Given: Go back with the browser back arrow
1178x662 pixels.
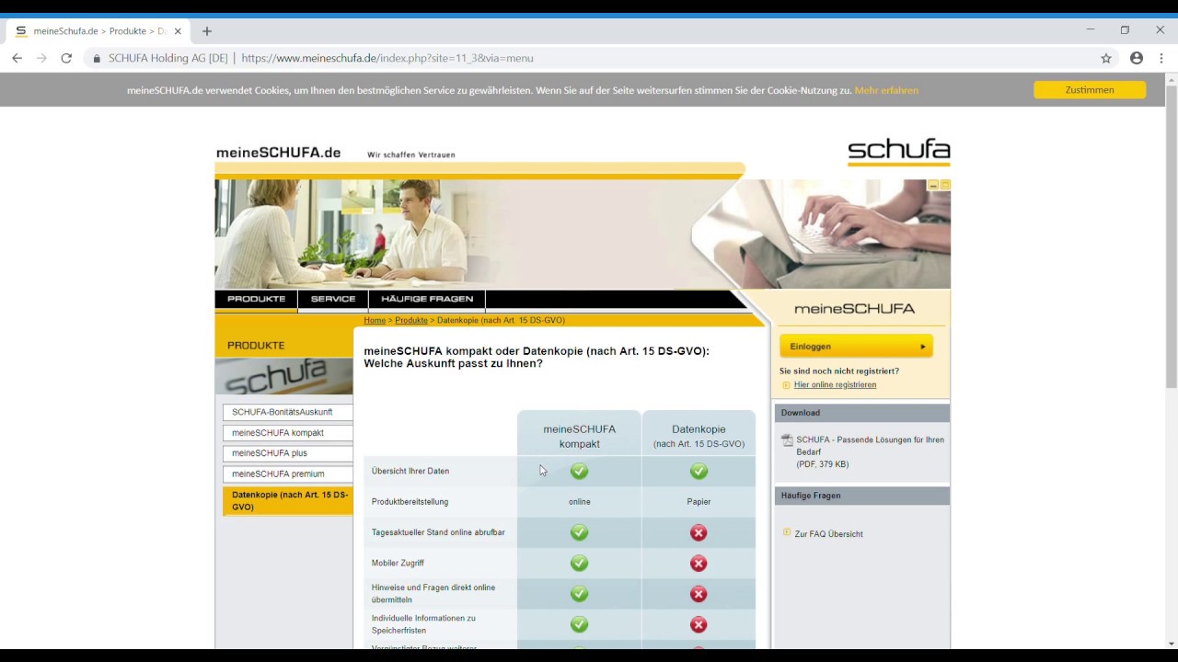Looking at the screenshot, I should click(17, 58).
